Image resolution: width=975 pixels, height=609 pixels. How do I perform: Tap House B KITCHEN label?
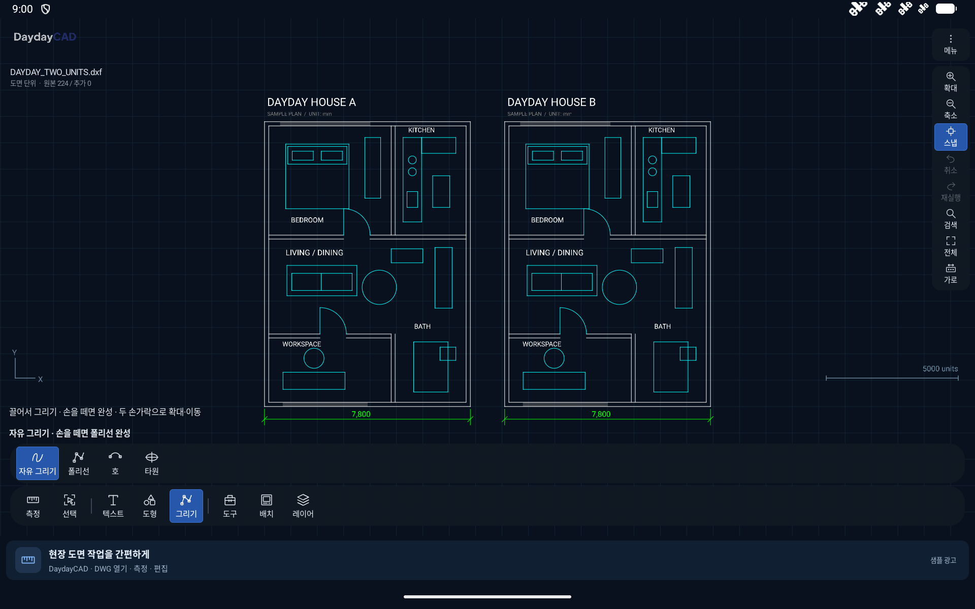(x=662, y=130)
